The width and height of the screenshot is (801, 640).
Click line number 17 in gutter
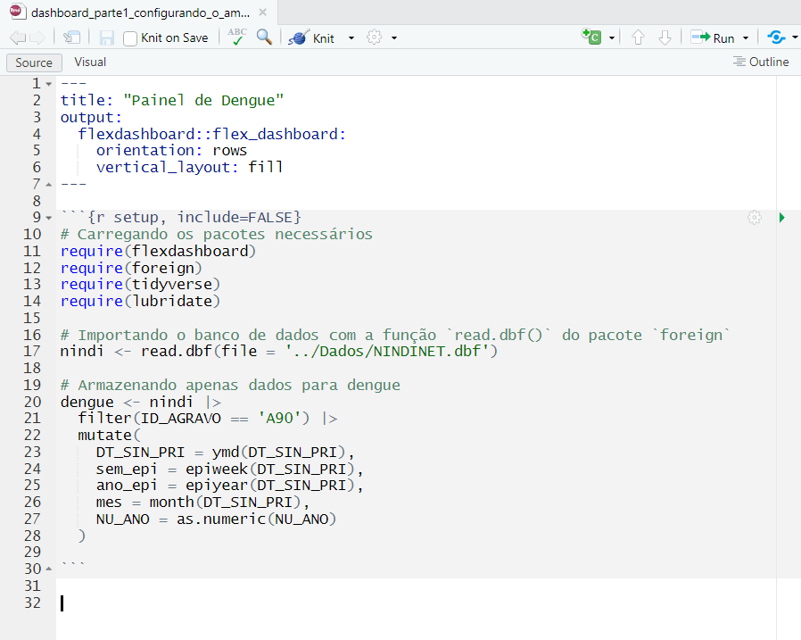32,351
